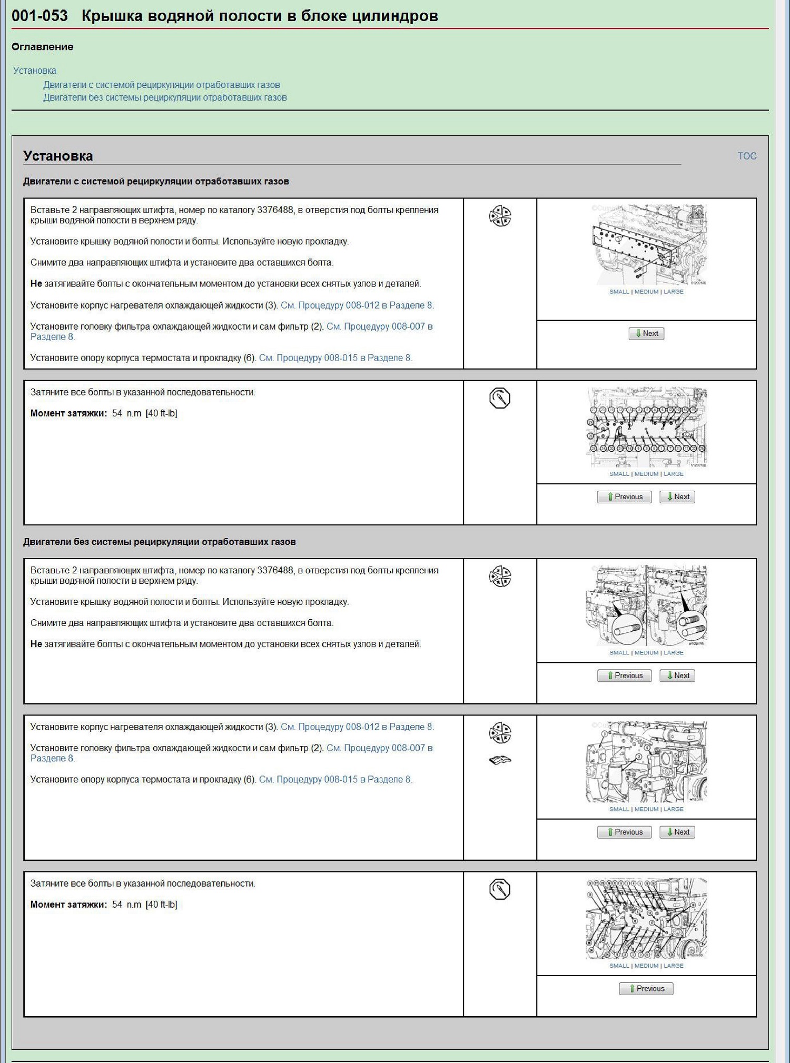Viewport: 790px width, 1063px height.
Task: Select SMALL size for cover installation image
Action: tap(619, 292)
